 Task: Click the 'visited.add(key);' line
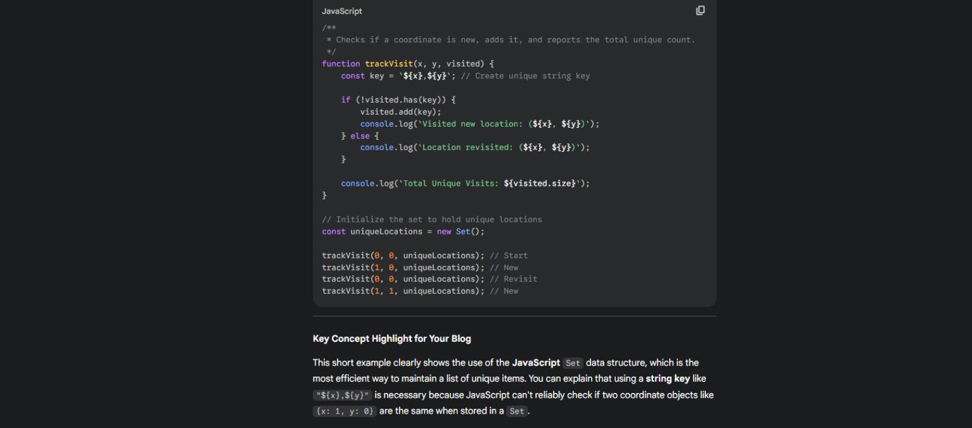(x=401, y=112)
